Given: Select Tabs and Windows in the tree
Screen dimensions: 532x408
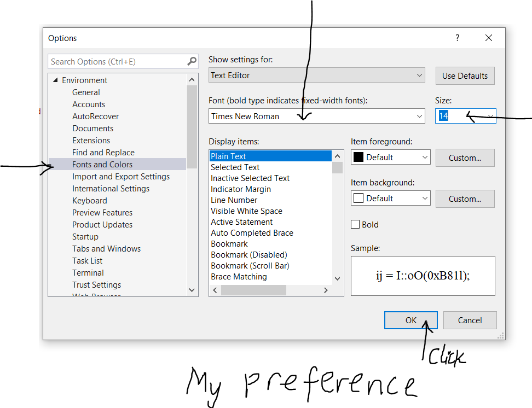Looking at the screenshot, I should pyautogui.click(x=106, y=249).
